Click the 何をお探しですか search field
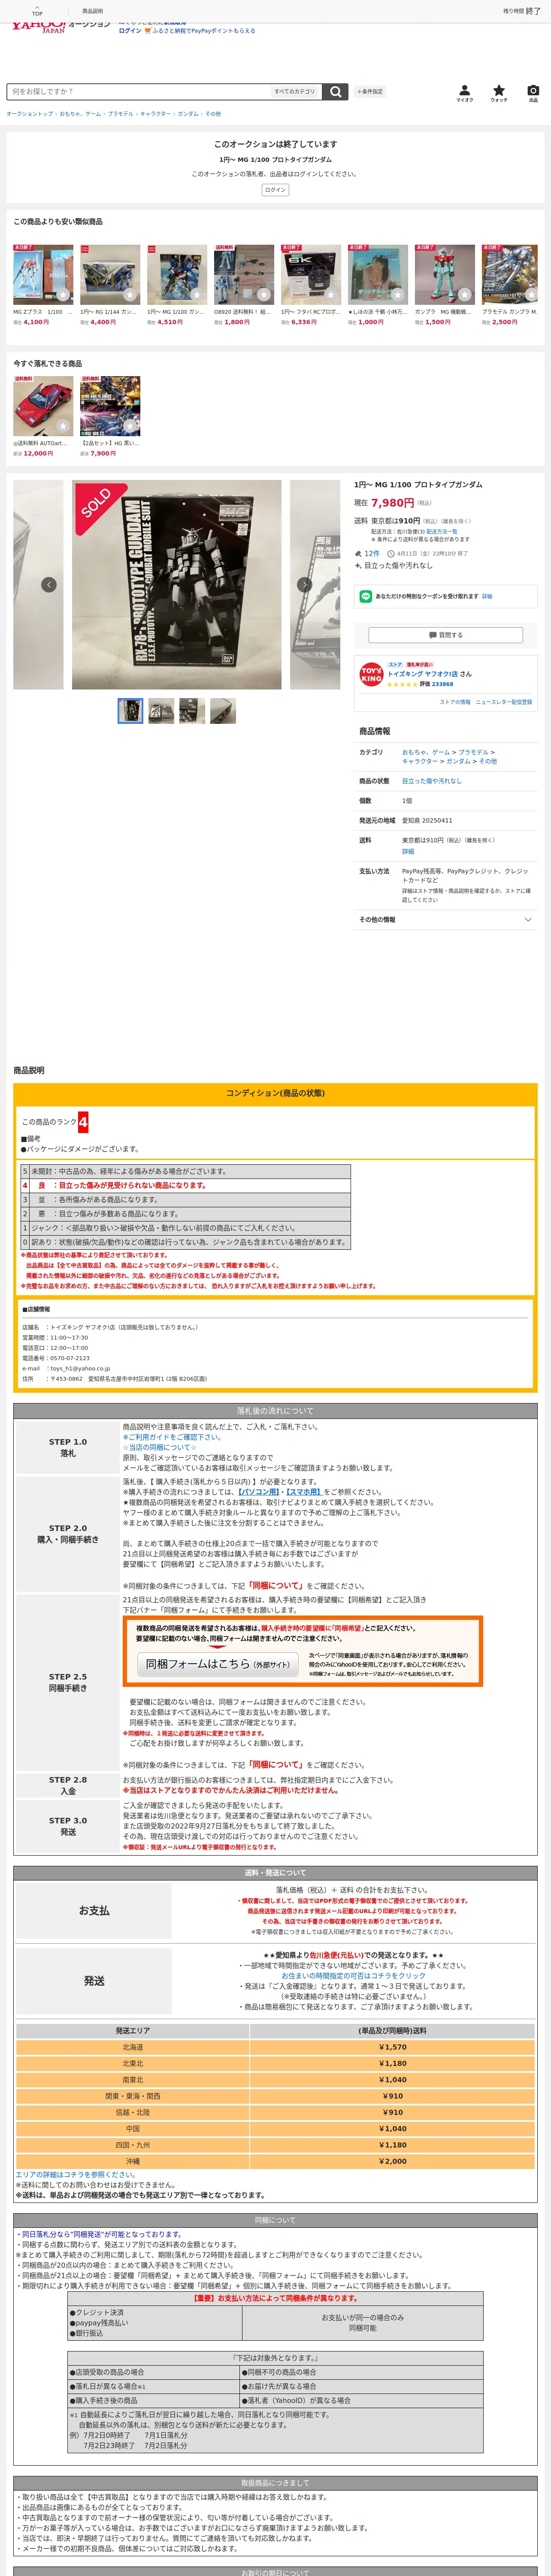 139,91
